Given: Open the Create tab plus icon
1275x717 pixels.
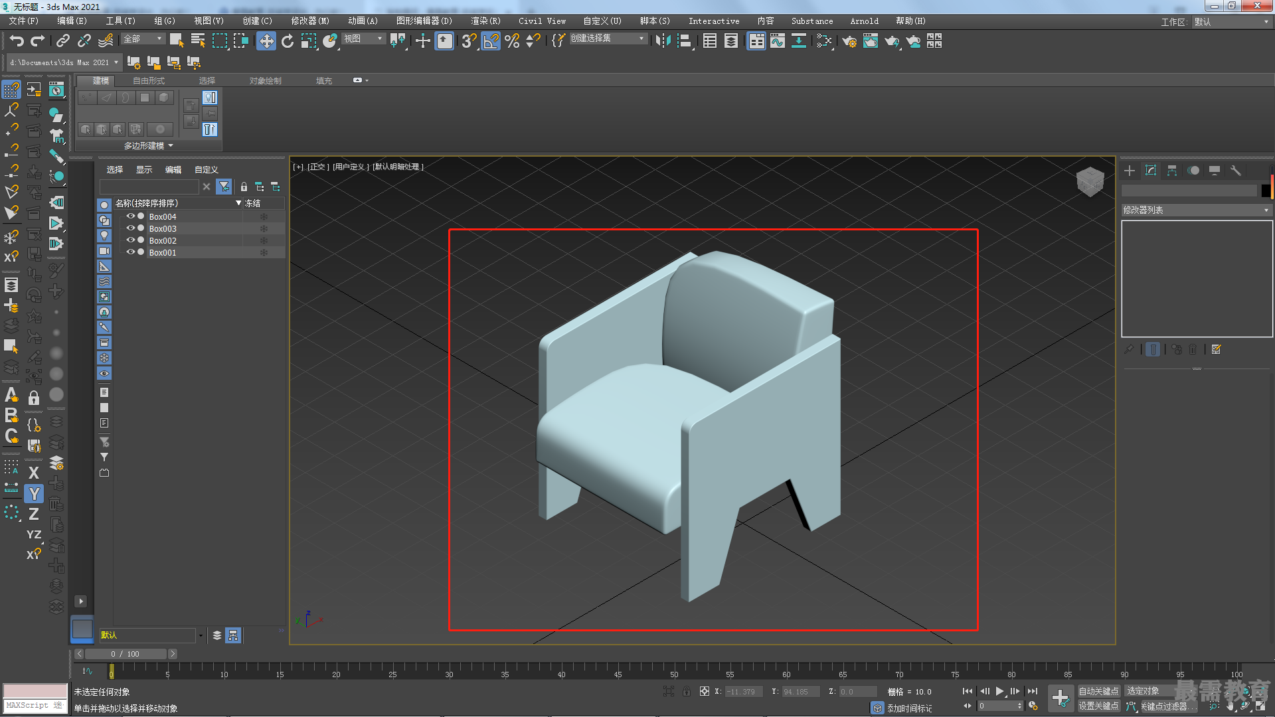Looking at the screenshot, I should point(1130,171).
